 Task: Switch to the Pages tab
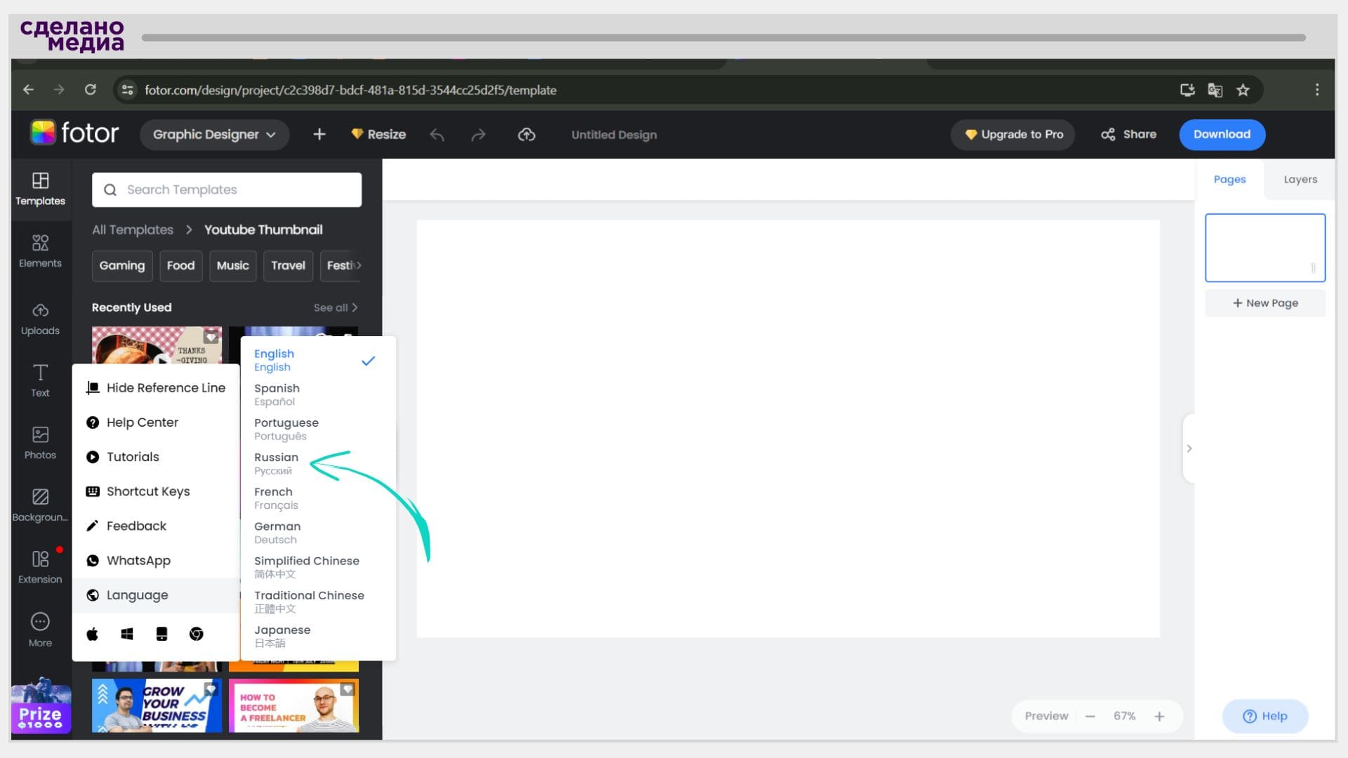click(x=1229, y=180)
